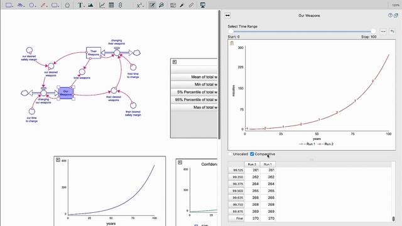
Task: Click the pin icon in Our Weapons panel
Action: coord(227,16)
